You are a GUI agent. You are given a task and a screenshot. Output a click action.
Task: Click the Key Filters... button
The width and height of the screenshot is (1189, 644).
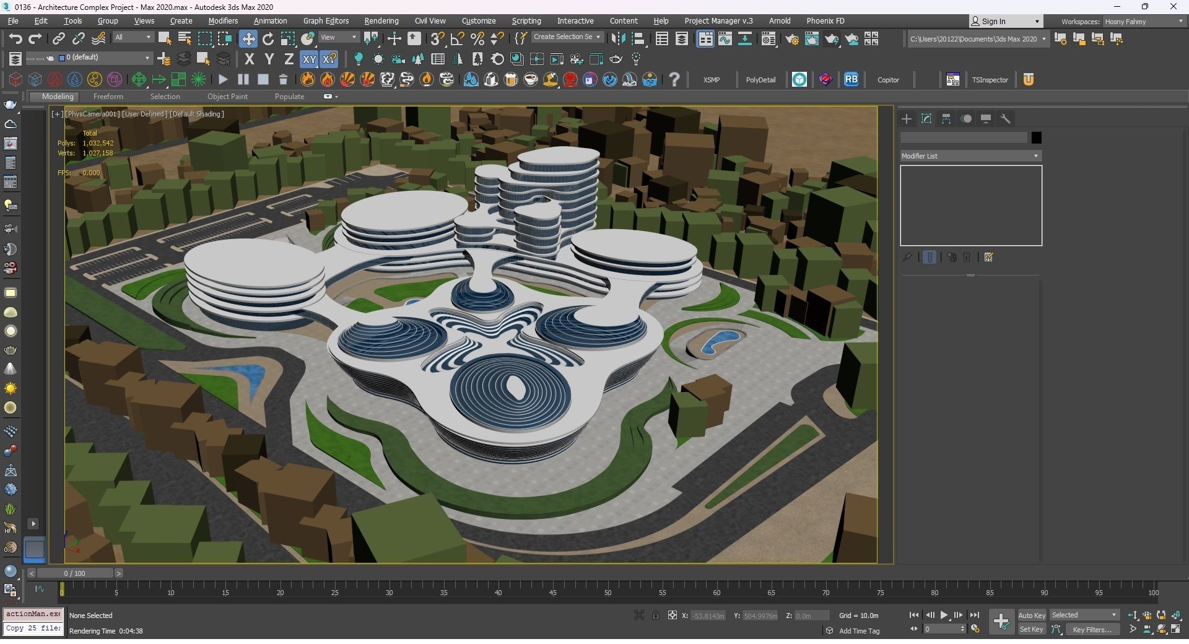click(1092, 629)
